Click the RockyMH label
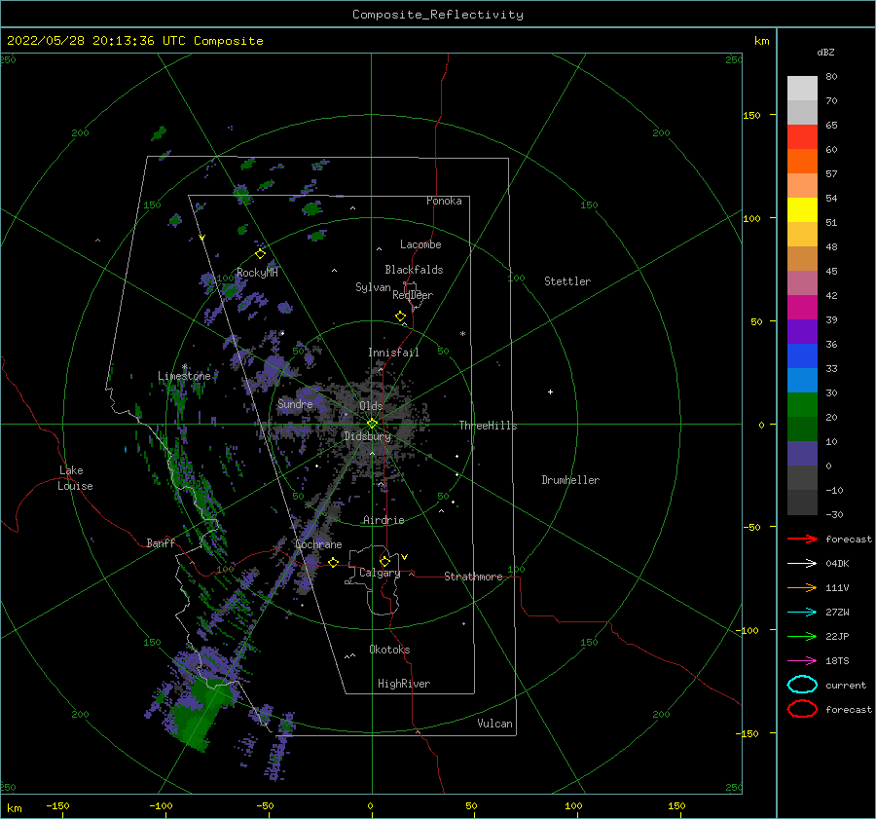The image size is (876, 819). [257, 273]
